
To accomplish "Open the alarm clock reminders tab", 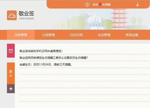I will click(x=11, y=51).
